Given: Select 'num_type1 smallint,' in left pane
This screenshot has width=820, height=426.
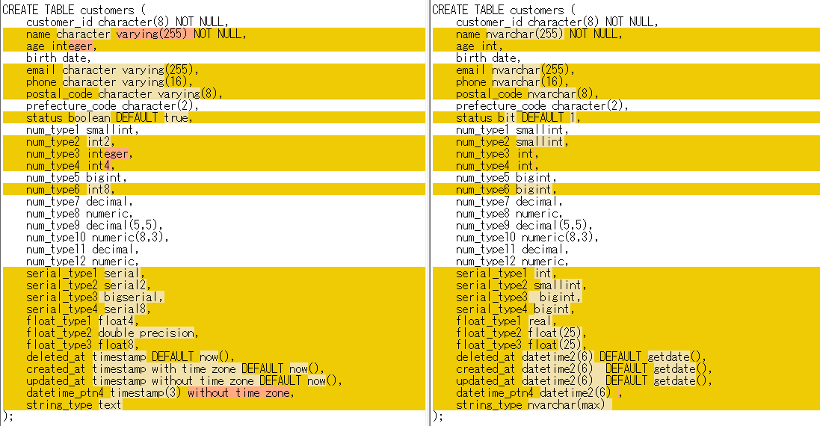Looking at the screenshot, I should [x=82, y=129].
